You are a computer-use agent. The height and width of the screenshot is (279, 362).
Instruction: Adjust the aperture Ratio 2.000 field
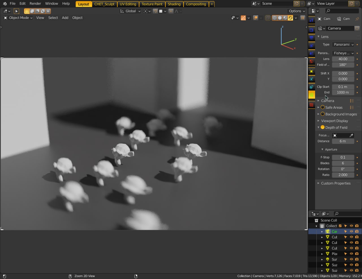tap(343, 175)
